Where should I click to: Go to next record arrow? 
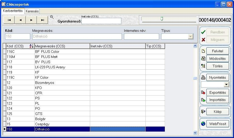tap(31, 20)
